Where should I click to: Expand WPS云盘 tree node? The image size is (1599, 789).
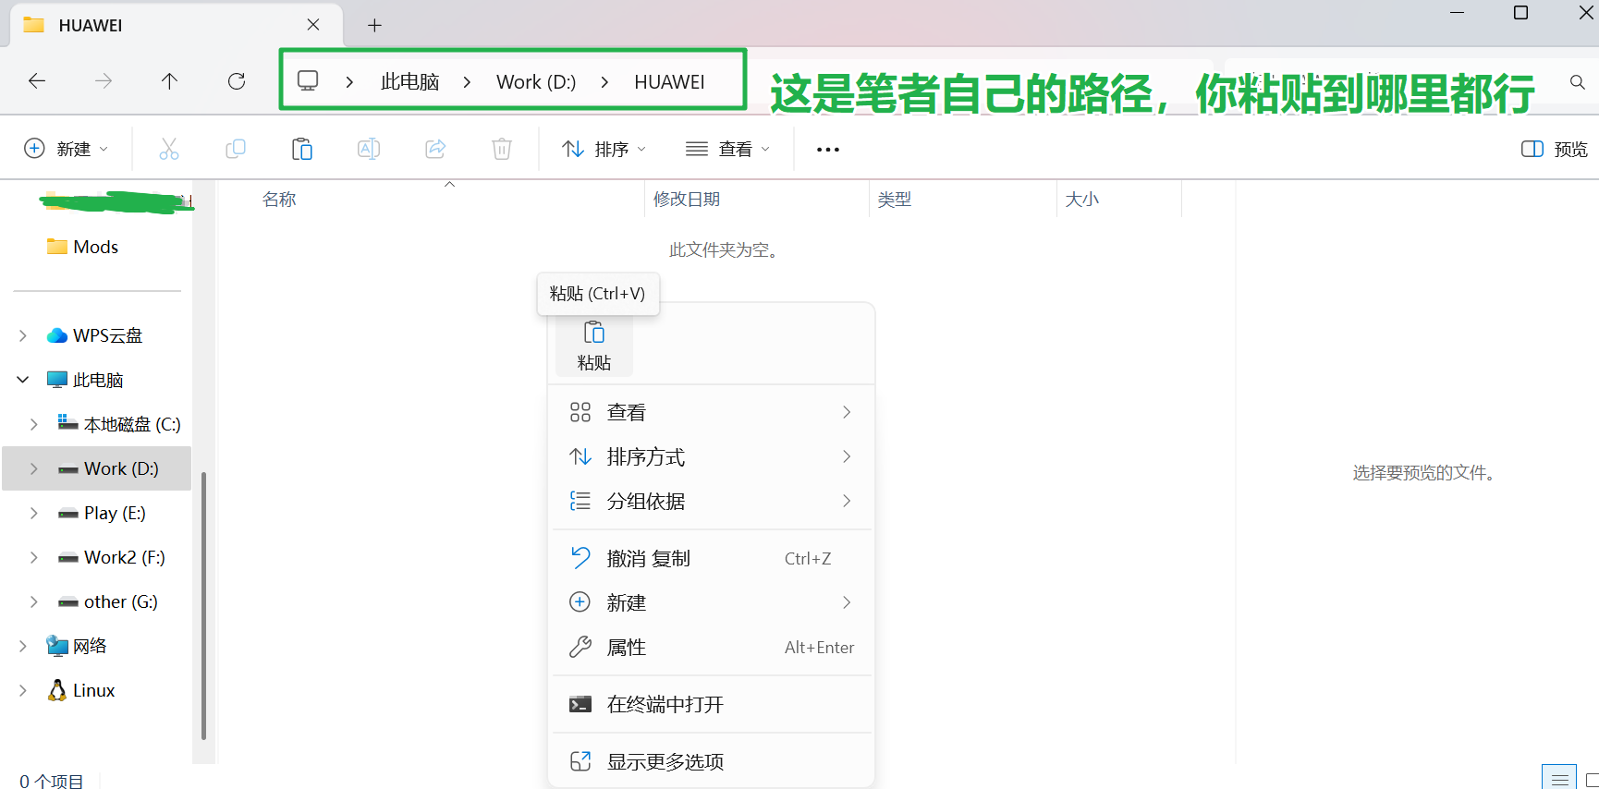click(23, 335)
